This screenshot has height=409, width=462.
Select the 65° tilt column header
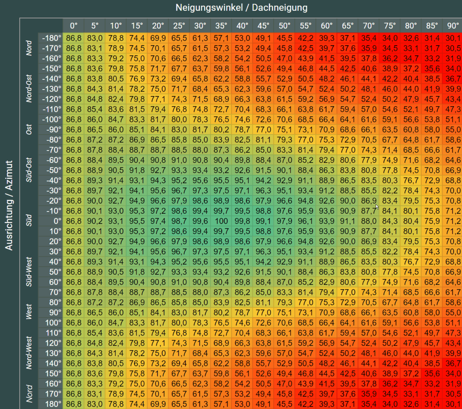pos(348,26)
